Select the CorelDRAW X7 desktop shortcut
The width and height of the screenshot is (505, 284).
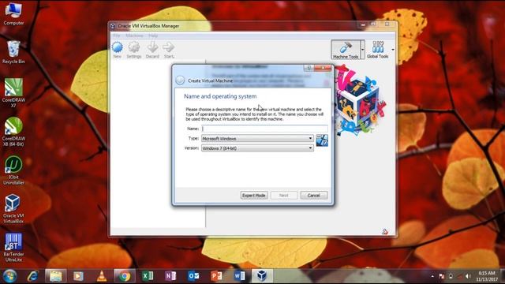(x=13, y=93)
